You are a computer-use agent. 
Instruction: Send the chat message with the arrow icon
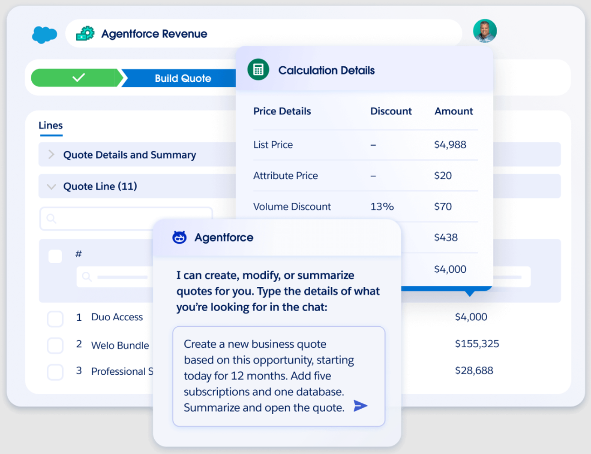point(360,406)
